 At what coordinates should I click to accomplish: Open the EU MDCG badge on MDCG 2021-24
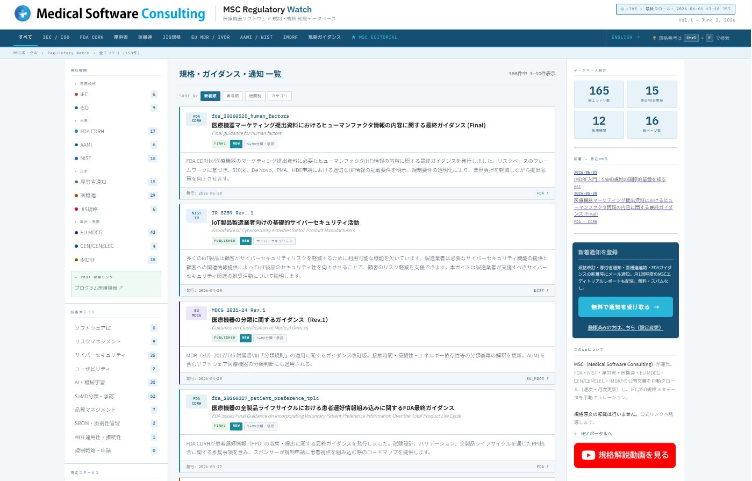pos(197,313)
